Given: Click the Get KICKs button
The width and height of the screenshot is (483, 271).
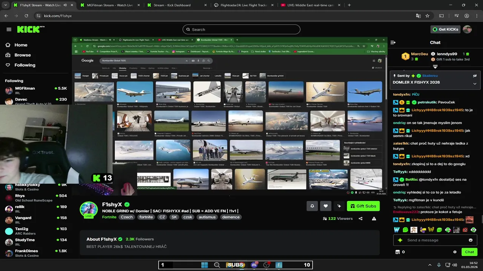Looking at the screenshot, I should click(x=446, y=29).
